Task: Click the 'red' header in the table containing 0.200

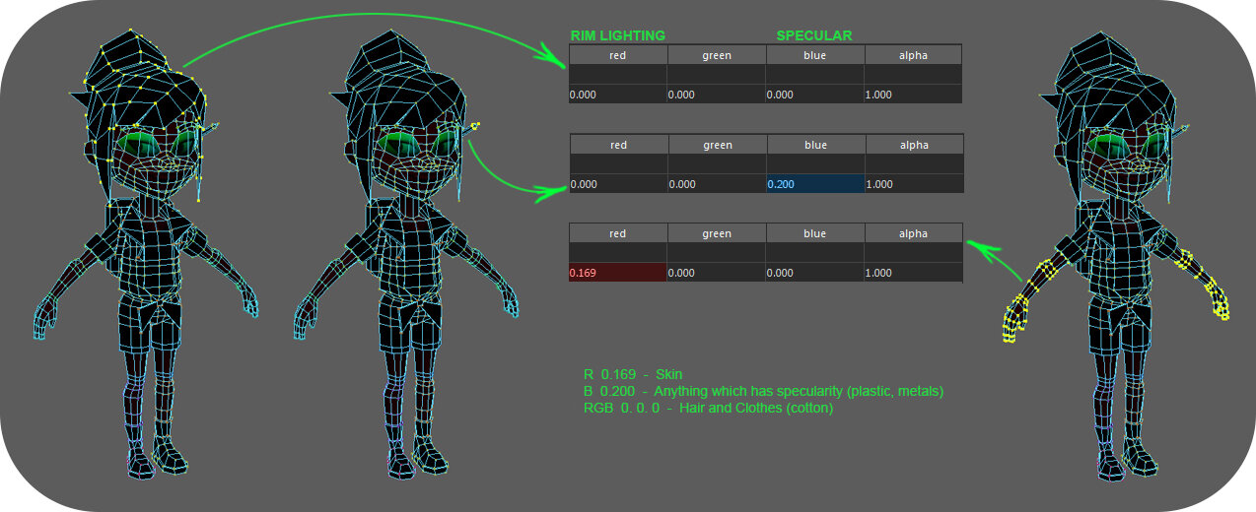Action: (x=618, y=145)
